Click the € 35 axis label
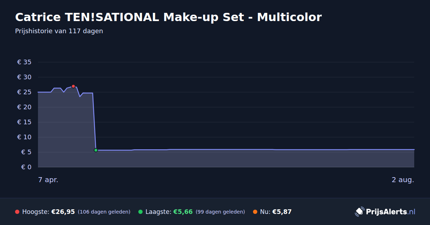 tap(24, 62)
